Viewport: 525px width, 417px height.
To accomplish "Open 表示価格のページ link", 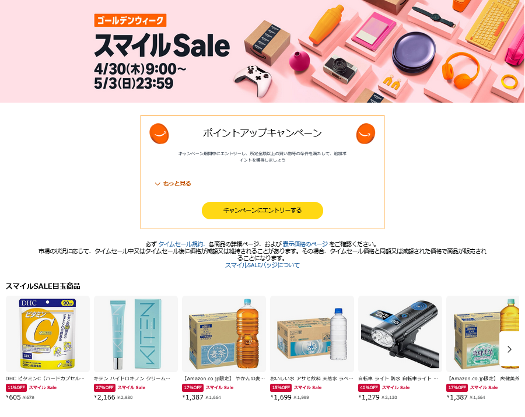I will tap(305, 244).
